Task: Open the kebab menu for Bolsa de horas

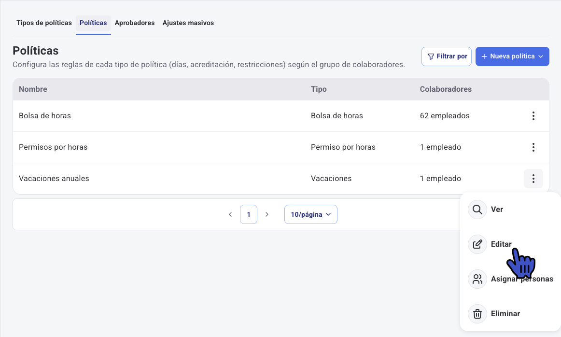Action: (533, 116)
